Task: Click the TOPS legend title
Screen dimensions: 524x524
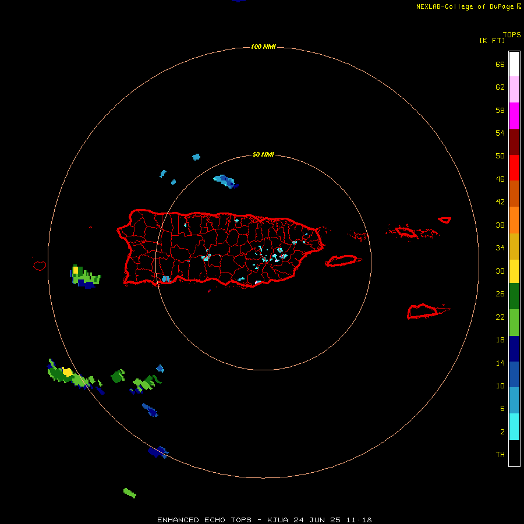Action: coord(512,35)
